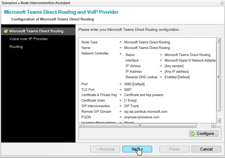
Task: Click Next to continue the wizard
Action: [137, 149]
